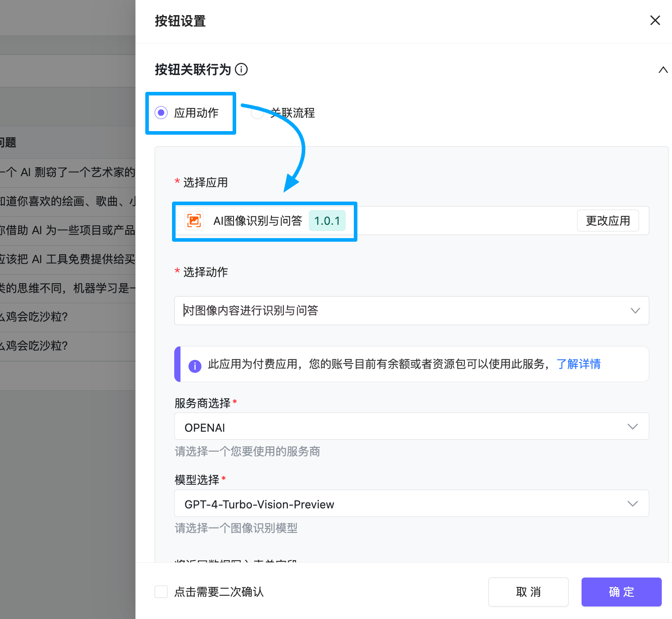The height and width of the screenshot is (619, 672).
Task: Click the purple info icon in the paid app notice
Action: click(195, 366)
